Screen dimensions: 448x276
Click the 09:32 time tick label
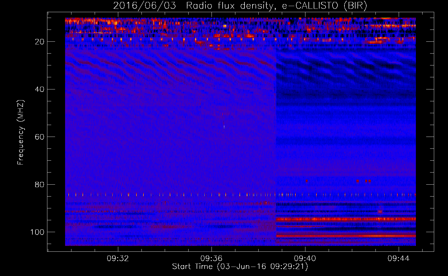click(x=118, y=259)
